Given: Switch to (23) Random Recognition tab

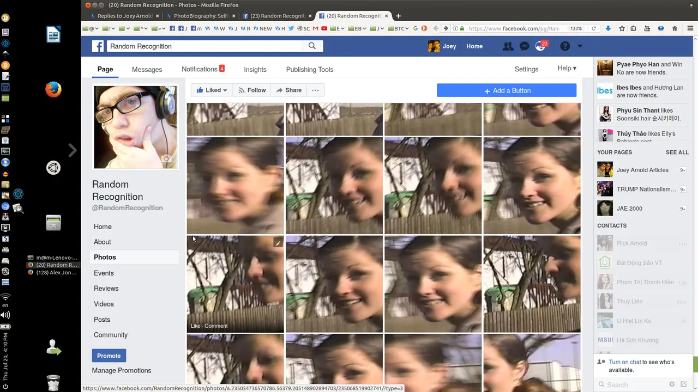Looking at the screenshot, I should (277, 16).
